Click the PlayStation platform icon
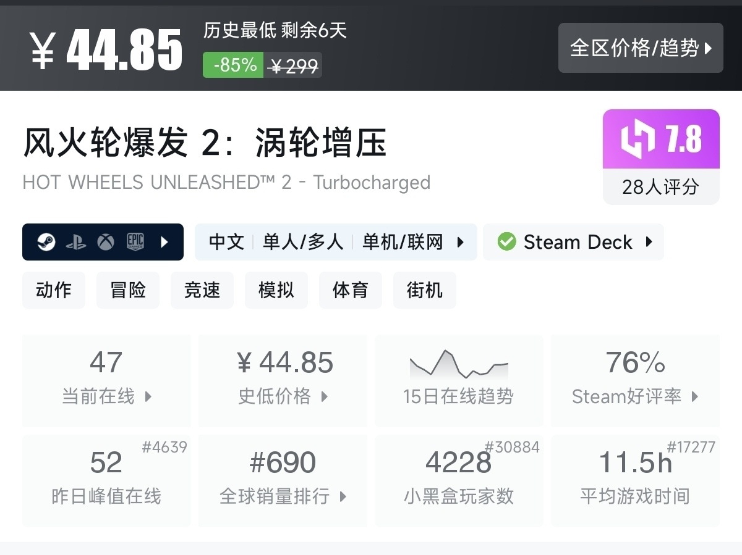Viewport: 742px width, 555px height. coord(76,242)
